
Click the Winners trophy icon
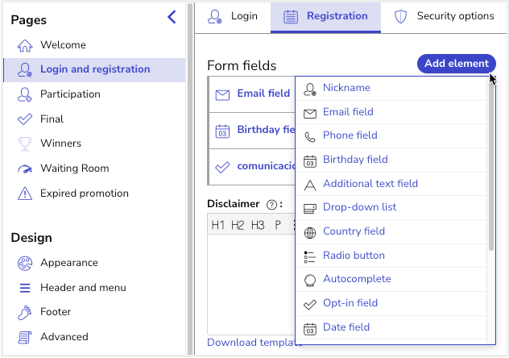25,144
